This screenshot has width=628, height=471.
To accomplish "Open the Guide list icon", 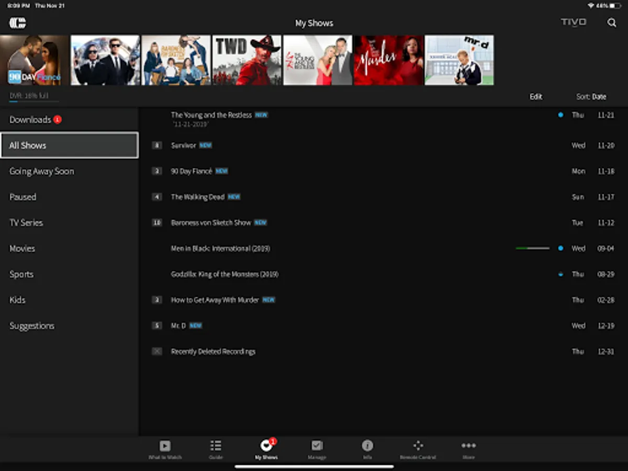I will [216, 446].
